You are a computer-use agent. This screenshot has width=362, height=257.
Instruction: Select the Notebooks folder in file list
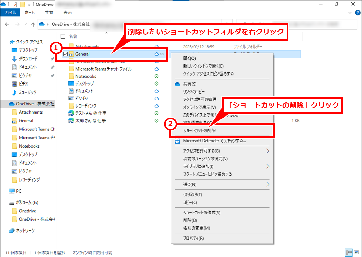coord(85,76)
